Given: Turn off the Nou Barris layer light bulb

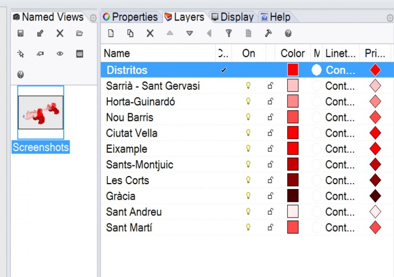Looking at the screenshot, I should (248, 117).
